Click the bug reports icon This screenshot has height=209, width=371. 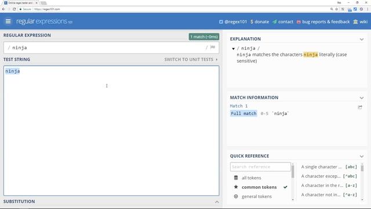point(299,22)
